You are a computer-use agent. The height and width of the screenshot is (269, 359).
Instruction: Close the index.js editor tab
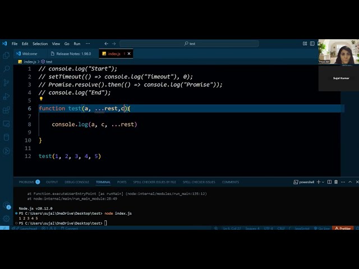(x=129, y=54)
